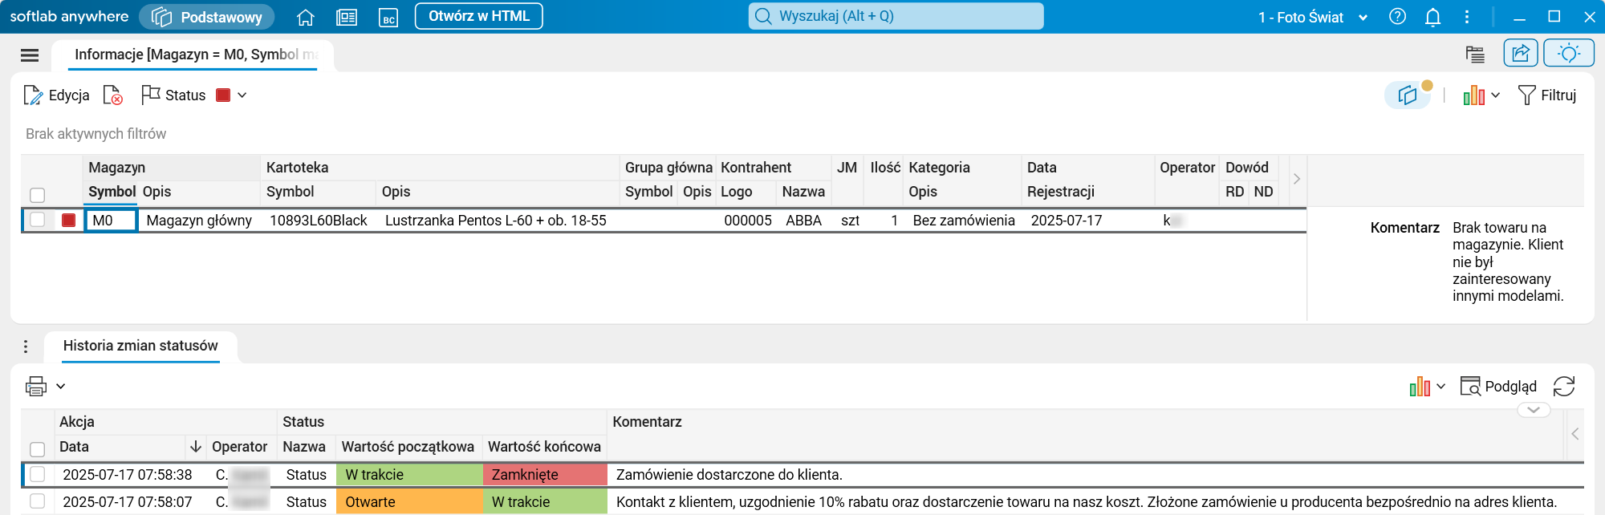Screen dimensions: 1605x515
Task: Click the list view icon near share button
Action: (x=1475, y=54)
